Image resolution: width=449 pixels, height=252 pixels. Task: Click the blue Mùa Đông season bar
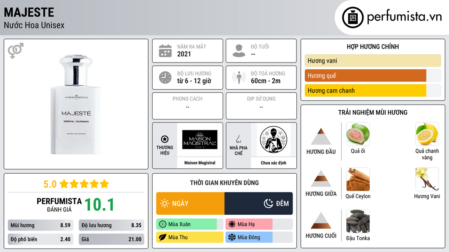[249, 237]
